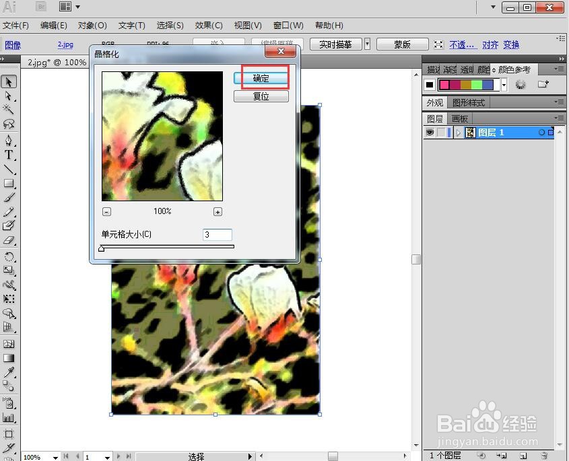Select the Selection tool (black arrow)
The height and width of the screenshot is (461, 569).
click(9, 81)
